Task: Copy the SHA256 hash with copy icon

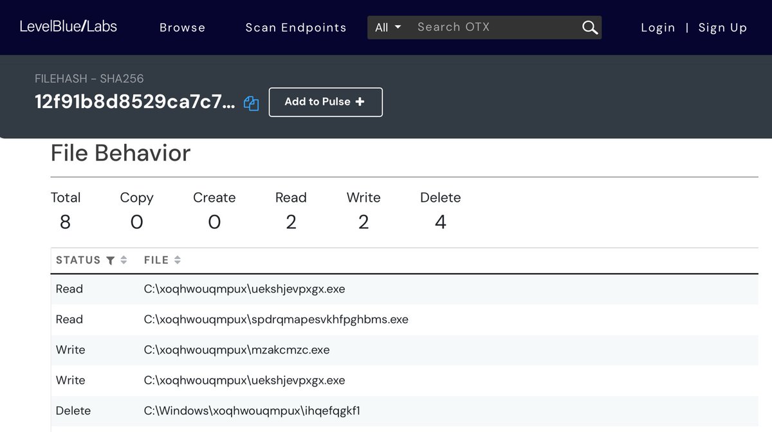Action: pos(252,104)
